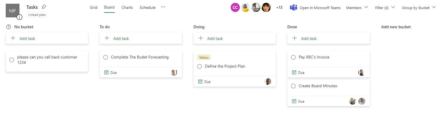This screenshot has width=443, height=120.
Task: Click Add task in To do bucket
Action: coord(121,38)
